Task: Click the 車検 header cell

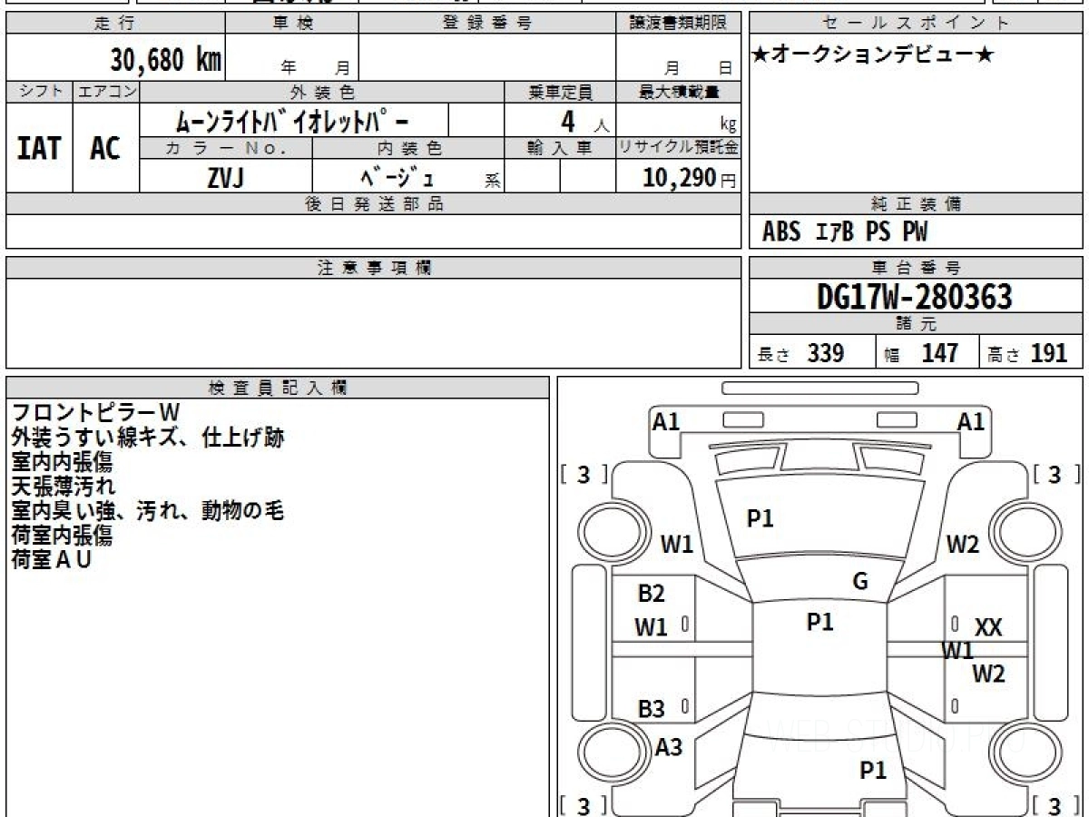Action: tap(291, 24)
